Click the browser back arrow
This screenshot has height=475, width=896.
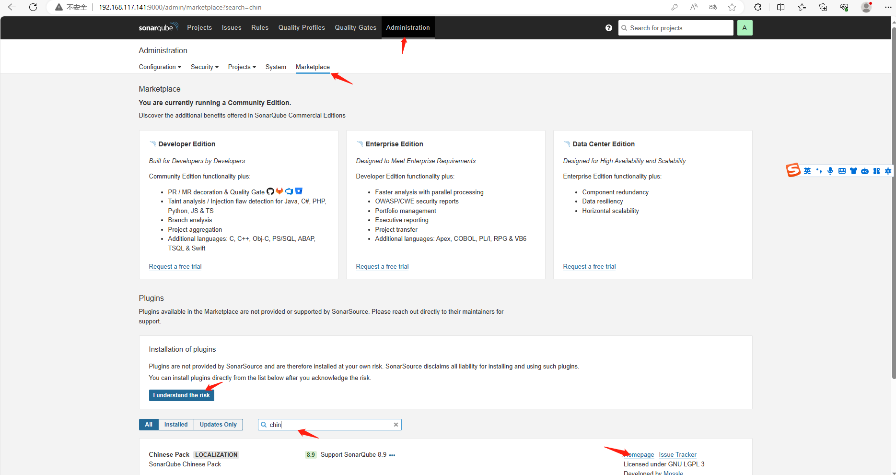pos(12,7)
